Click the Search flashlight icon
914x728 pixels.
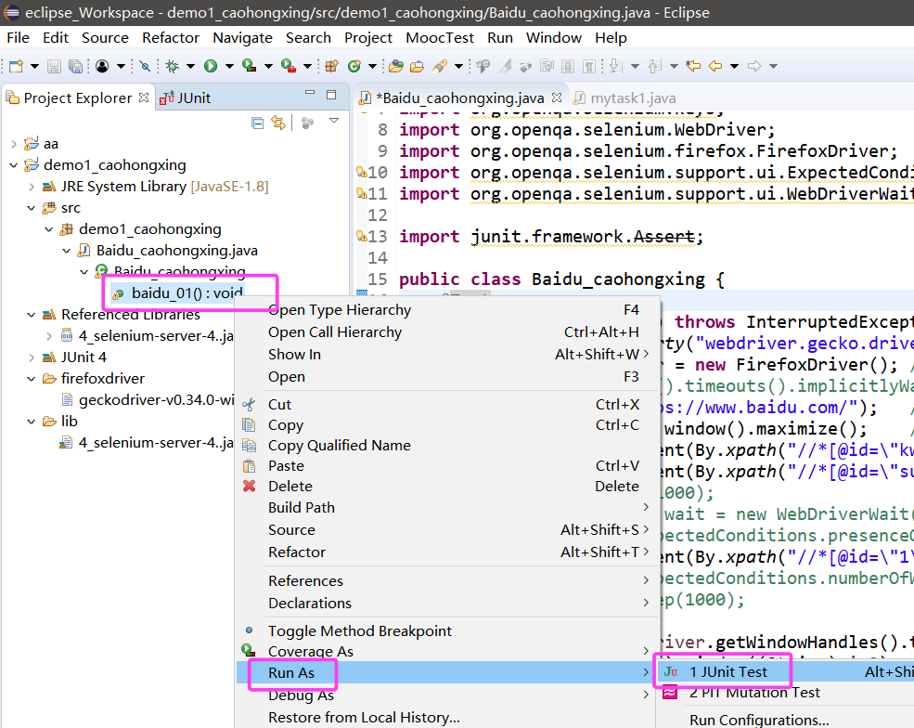pyautogui.click(x=440, y=66)
